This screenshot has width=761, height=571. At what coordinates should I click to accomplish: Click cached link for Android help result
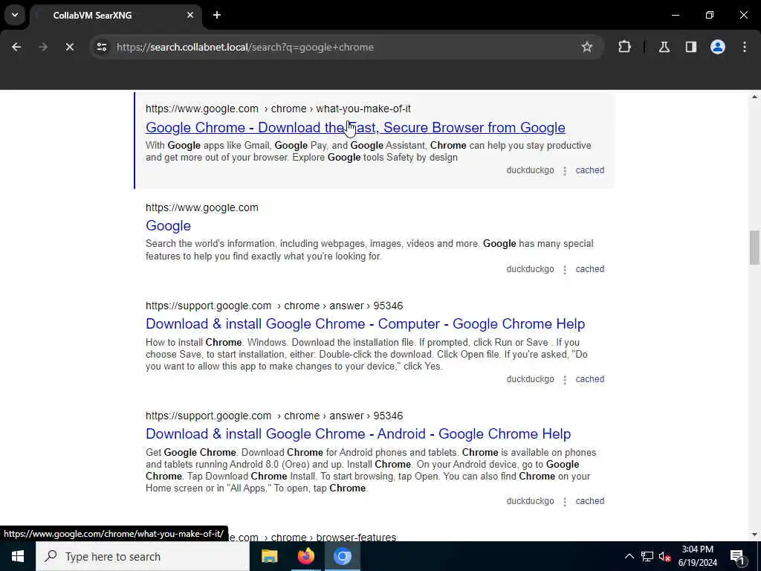point(589,501)
